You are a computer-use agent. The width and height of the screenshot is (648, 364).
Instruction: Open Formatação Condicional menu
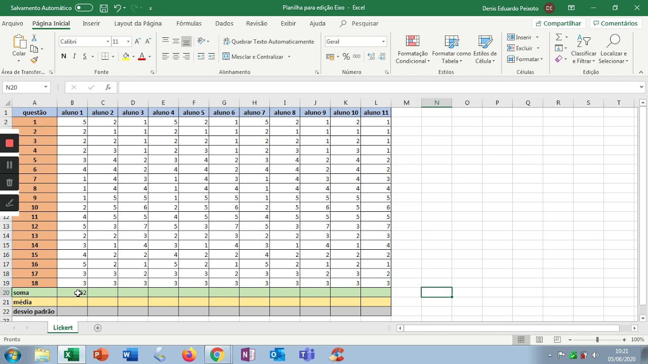pos(412,50)
